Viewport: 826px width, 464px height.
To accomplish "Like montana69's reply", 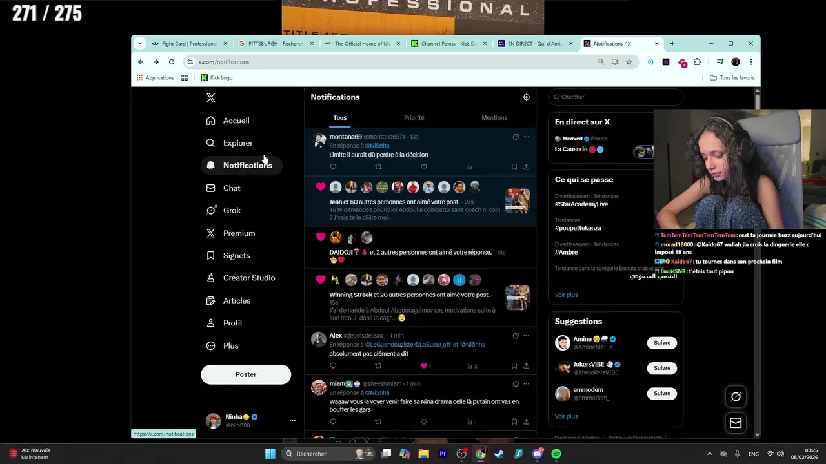I will (424, 167).
